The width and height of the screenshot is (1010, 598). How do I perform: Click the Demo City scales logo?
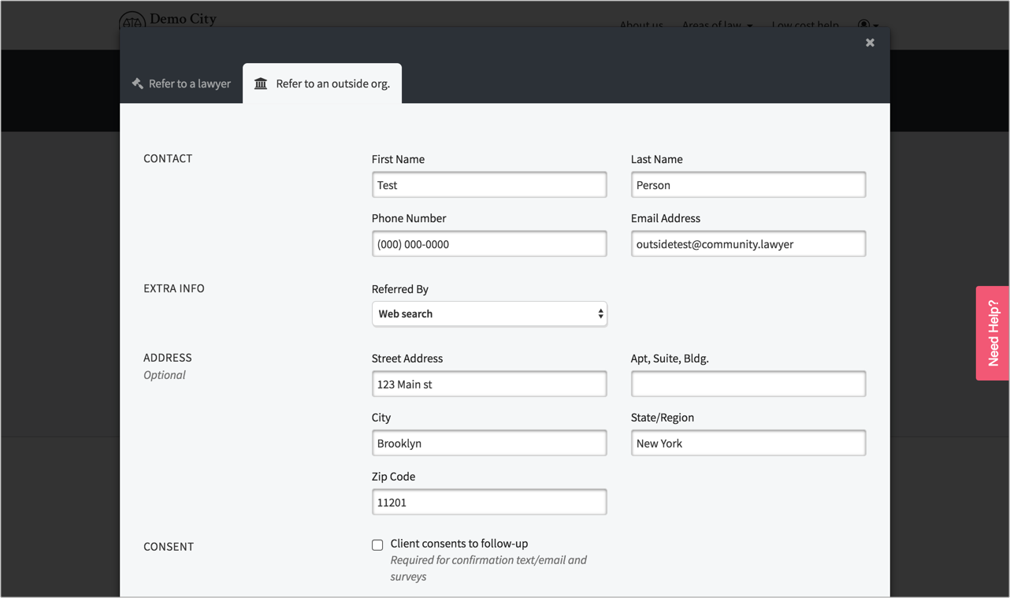point(132,20)
